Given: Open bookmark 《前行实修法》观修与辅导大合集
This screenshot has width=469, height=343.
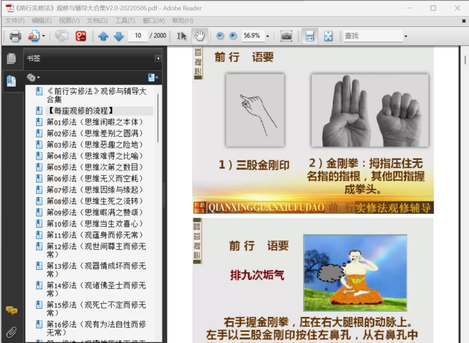Looking at the screenshot, I should point(96,96).
